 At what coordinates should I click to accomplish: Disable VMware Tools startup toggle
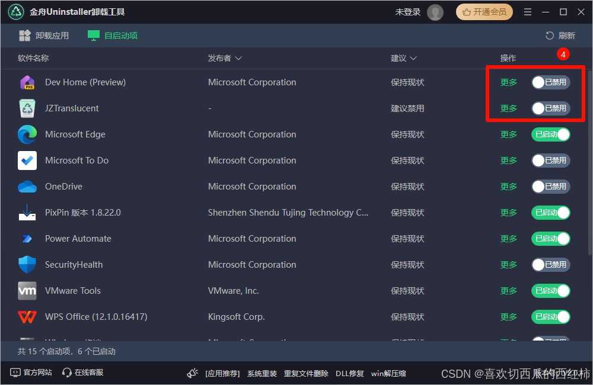point(551,291)
